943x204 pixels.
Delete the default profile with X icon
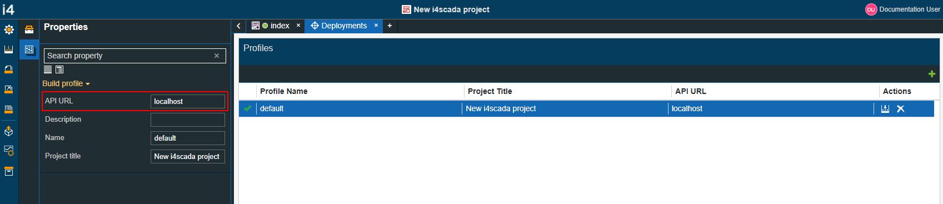click(x=901, y=109)
